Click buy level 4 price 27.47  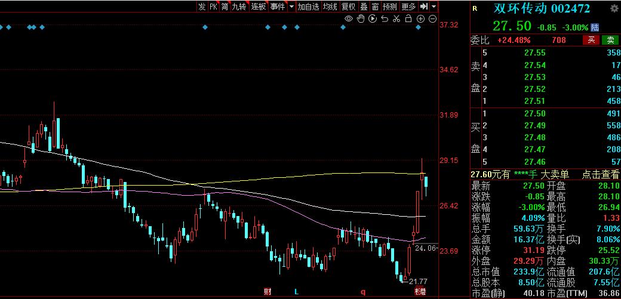pos(534,150)
